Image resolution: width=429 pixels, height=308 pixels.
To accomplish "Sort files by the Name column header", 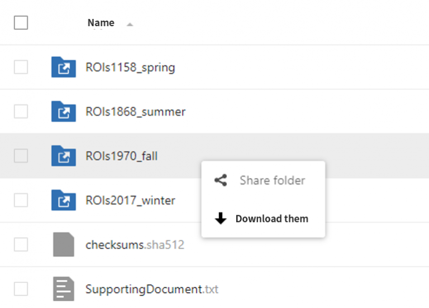I will pos(101,23).
